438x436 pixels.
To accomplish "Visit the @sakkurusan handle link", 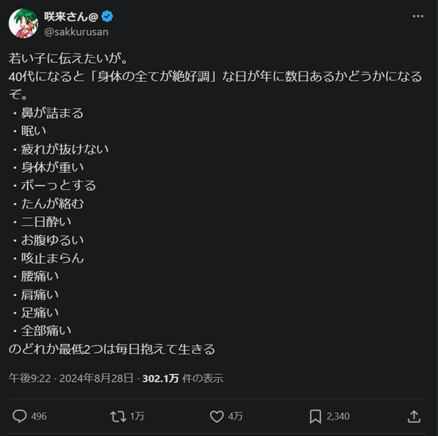I will (76, 32).
